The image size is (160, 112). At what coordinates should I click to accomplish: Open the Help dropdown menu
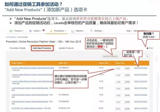click(129, 31)
